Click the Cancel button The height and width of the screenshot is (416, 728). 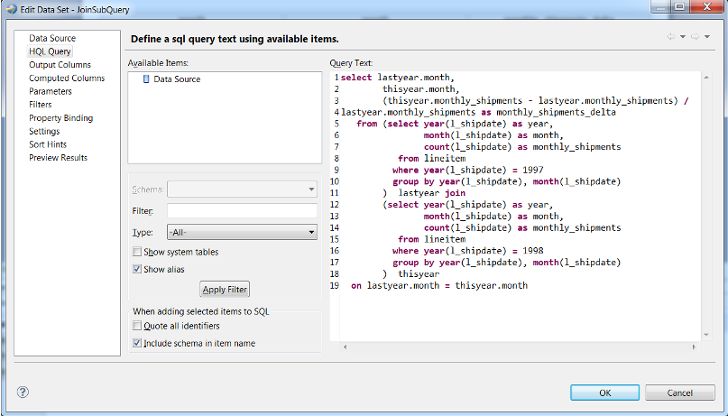pos(679,393)
